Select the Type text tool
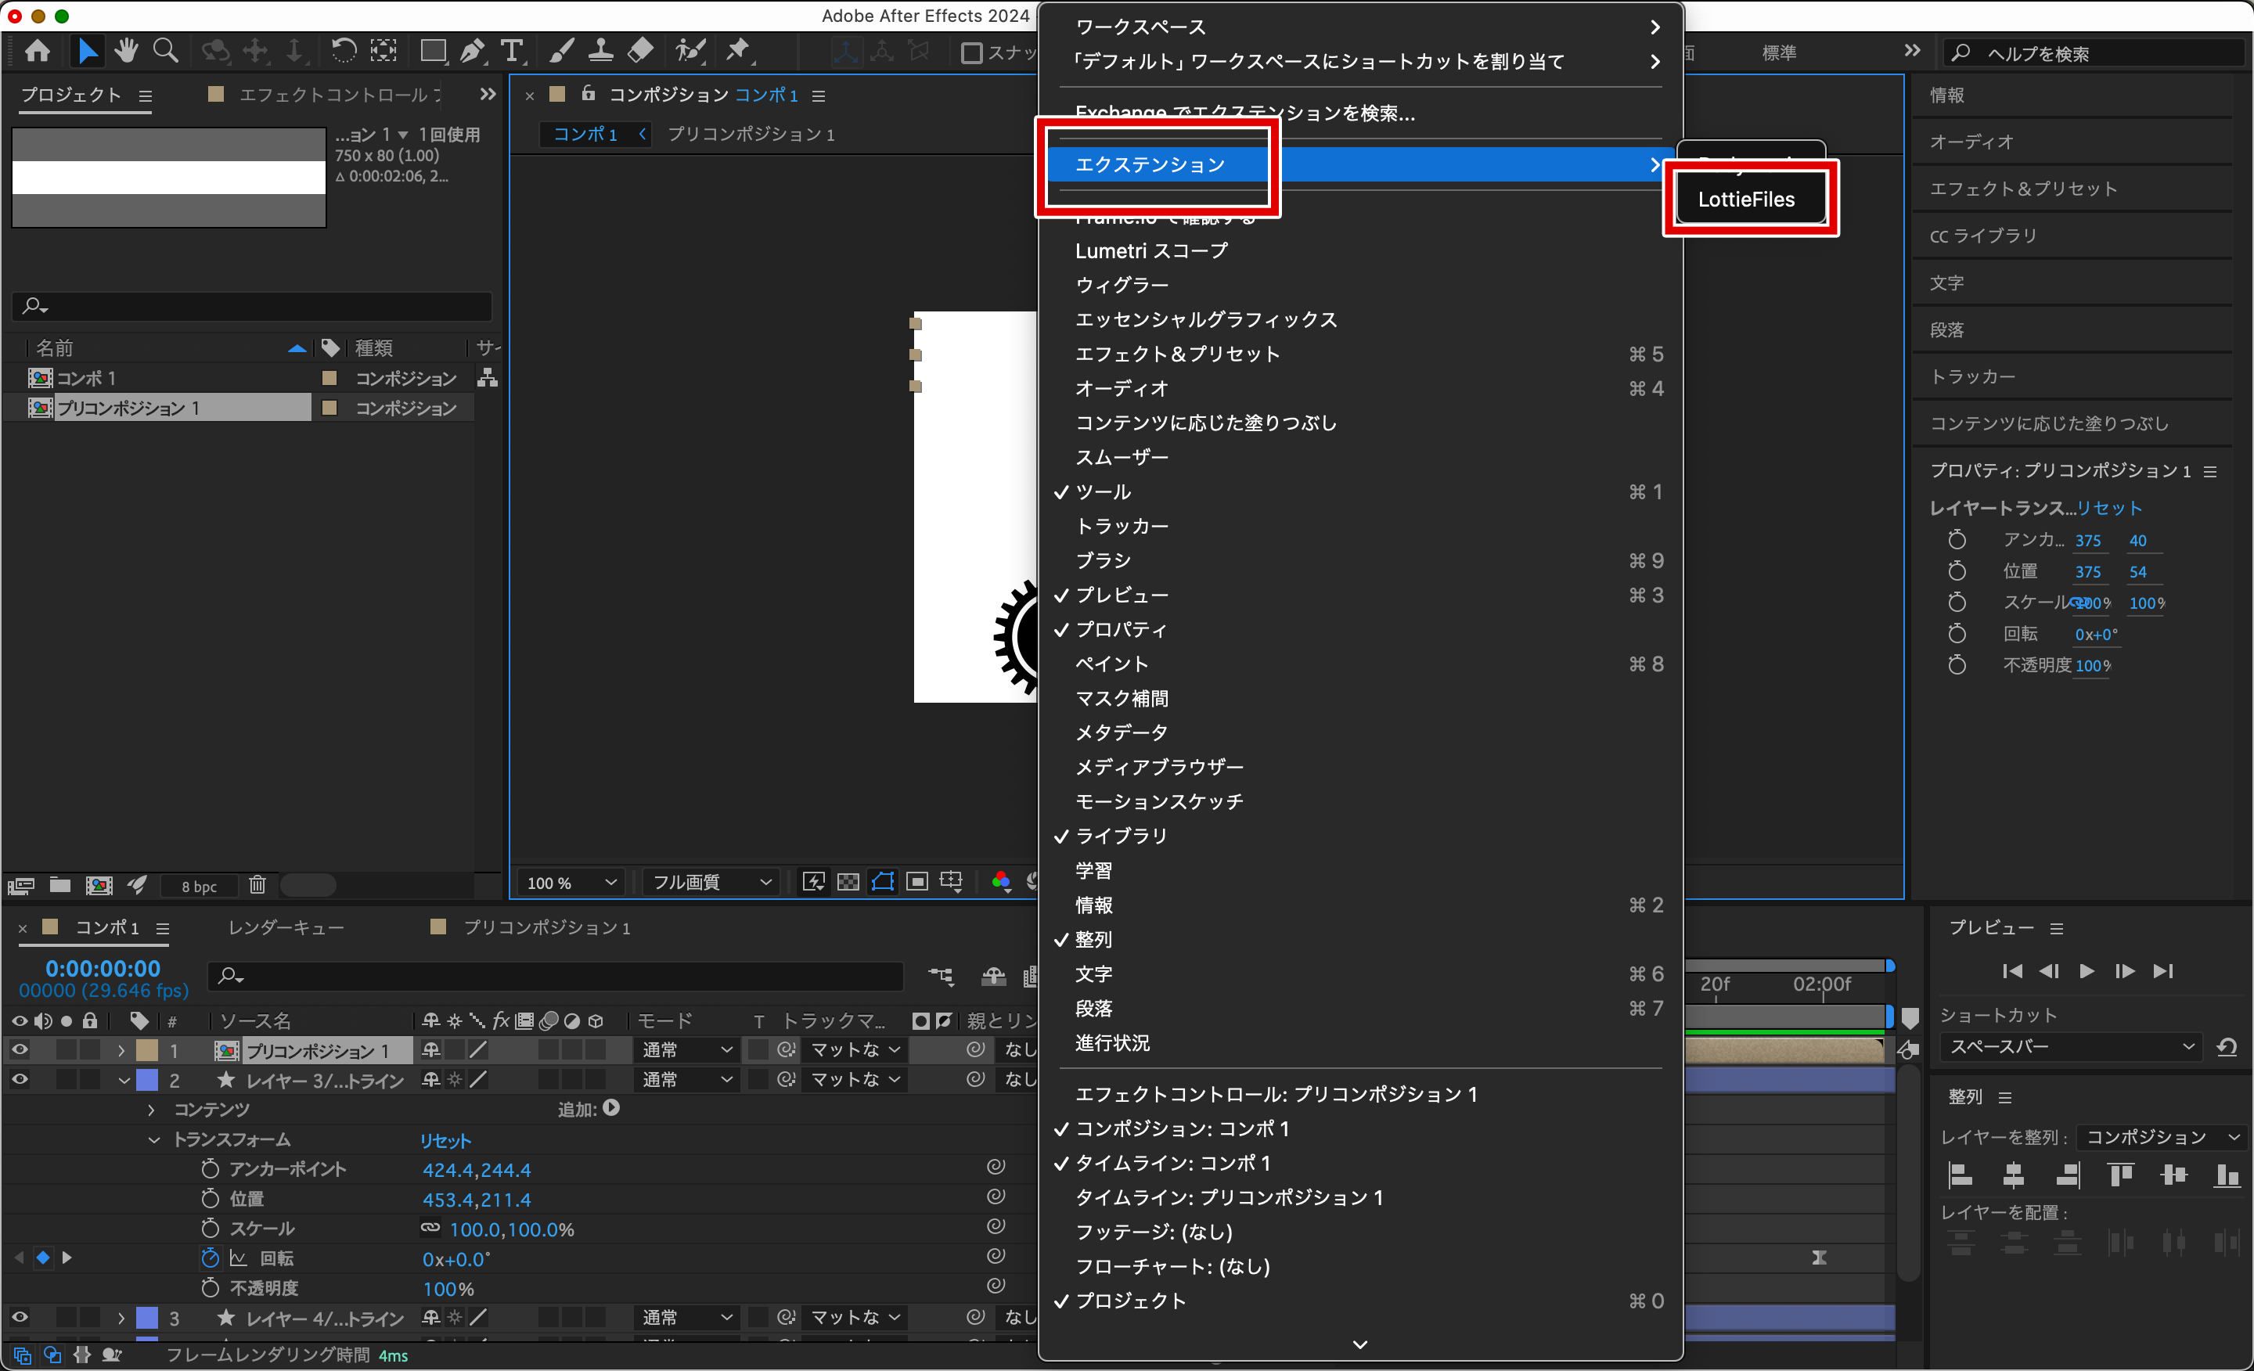 pyautogui.click(x=513, y=50)
